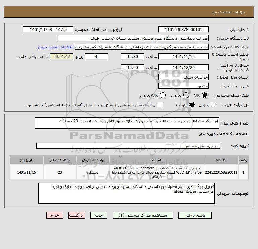Click the تاریخ نیاز column header
The height and width of the screenshot is (249, 258).
click(x=26, y=160)
